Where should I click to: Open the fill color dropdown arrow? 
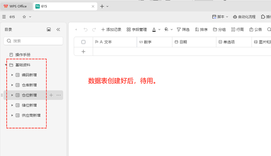pyautogui.click(x=171, y=30)
